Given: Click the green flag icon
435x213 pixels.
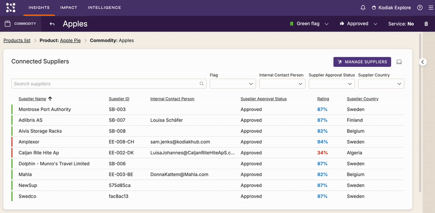Looking at the screenshot, I should coord(291,24).
